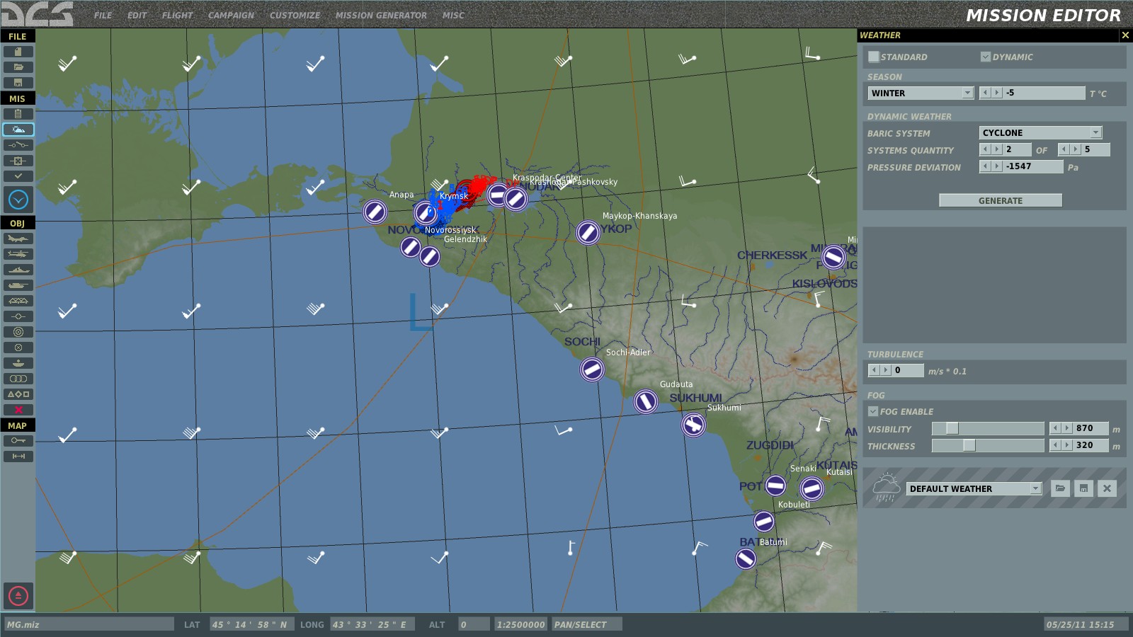Open the unit list three-circles icon

[18, 379]
